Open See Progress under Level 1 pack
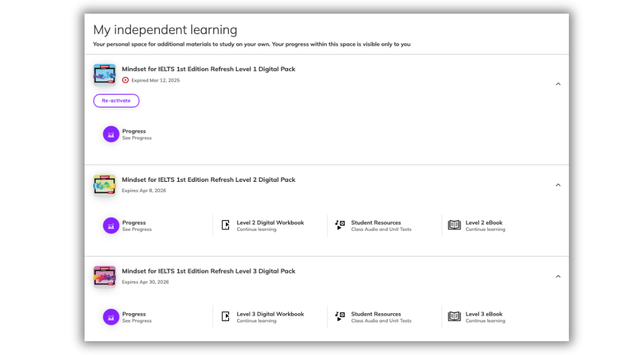This screenshot has height=355, width=632. (x=137, y=138)
